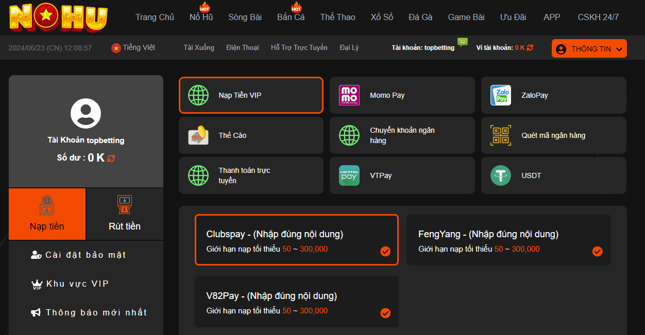The height and width of the screenshot is (335, 645).
Task: Click the security settings user-lock icon
Action: [36, 255]
